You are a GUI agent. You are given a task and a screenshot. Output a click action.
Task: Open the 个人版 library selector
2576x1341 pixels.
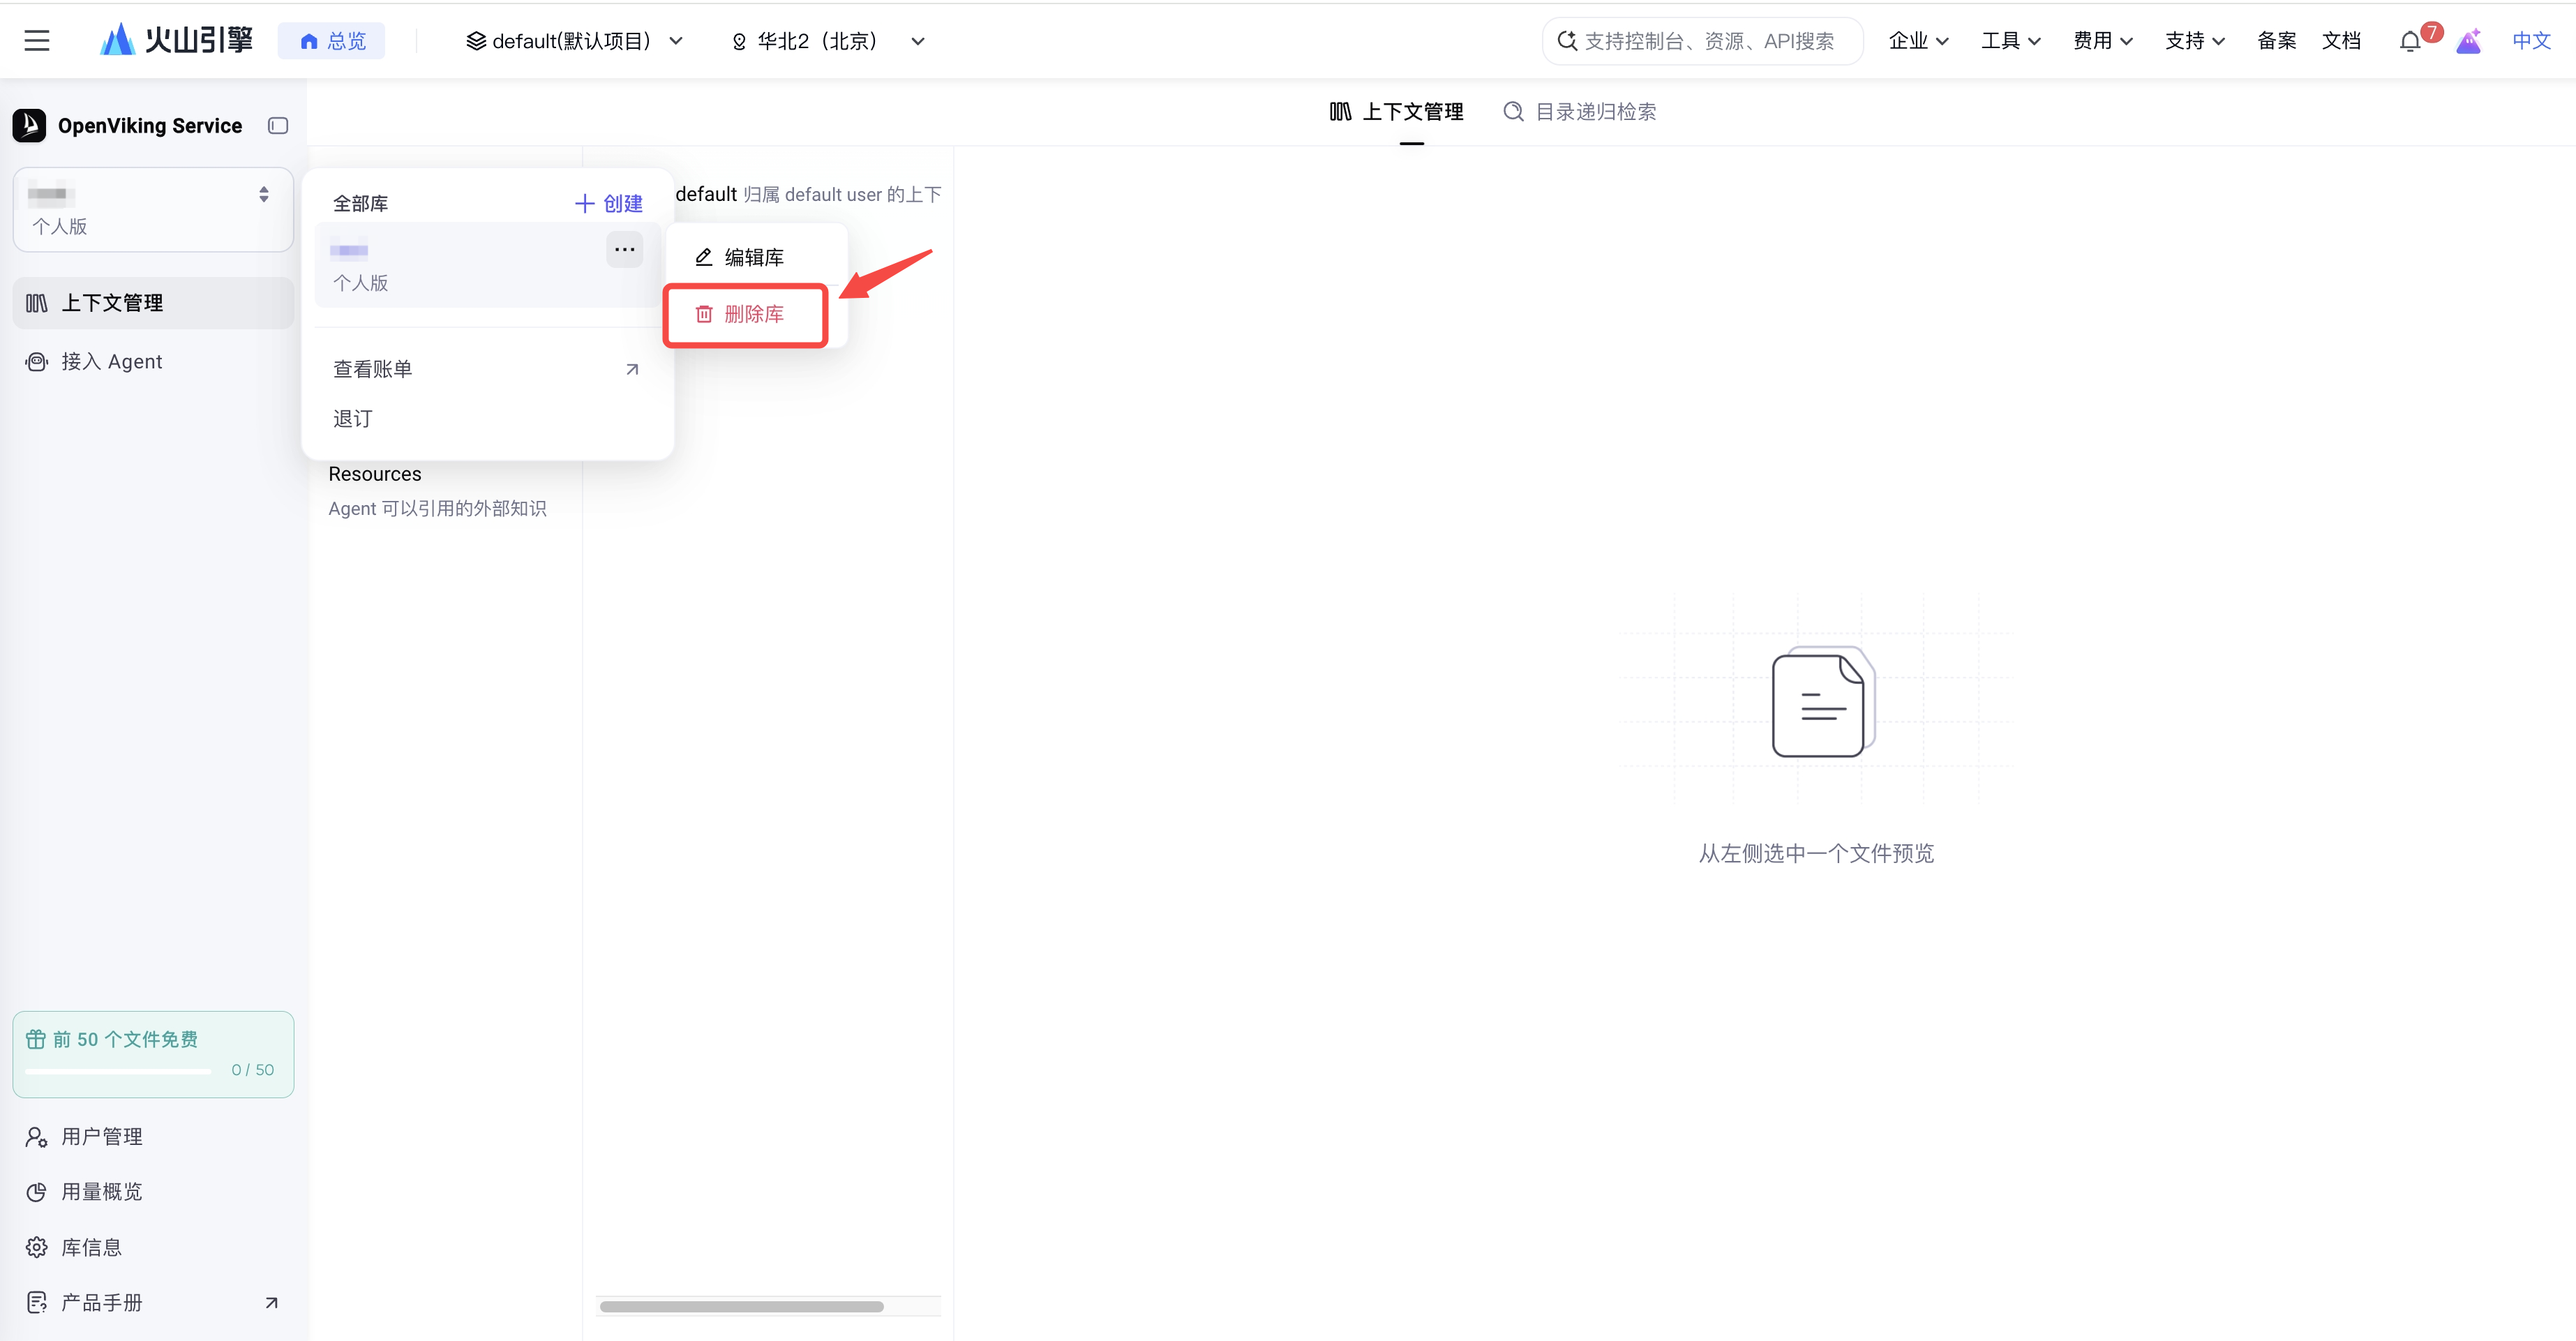click(153, 209)
